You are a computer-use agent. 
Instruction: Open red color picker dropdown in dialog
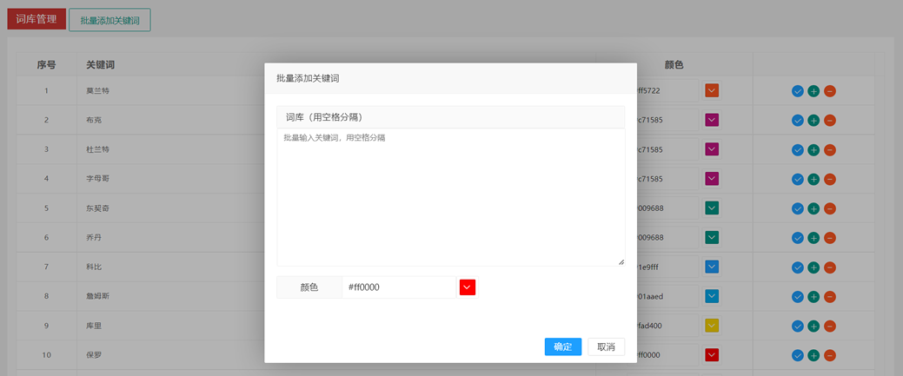click(468, 287)
